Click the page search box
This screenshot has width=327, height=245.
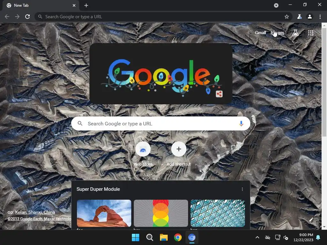[161, 123]
